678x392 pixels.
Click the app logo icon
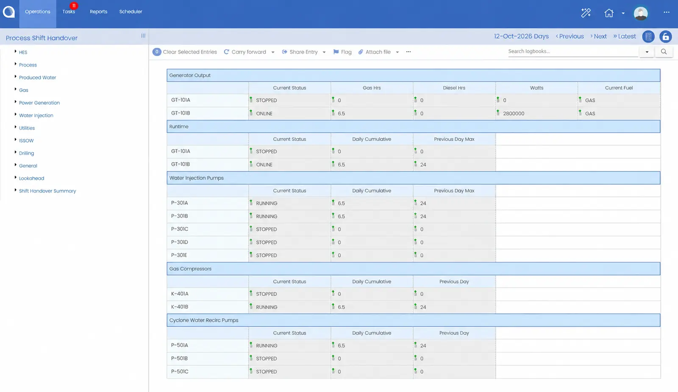pos(8,12)
